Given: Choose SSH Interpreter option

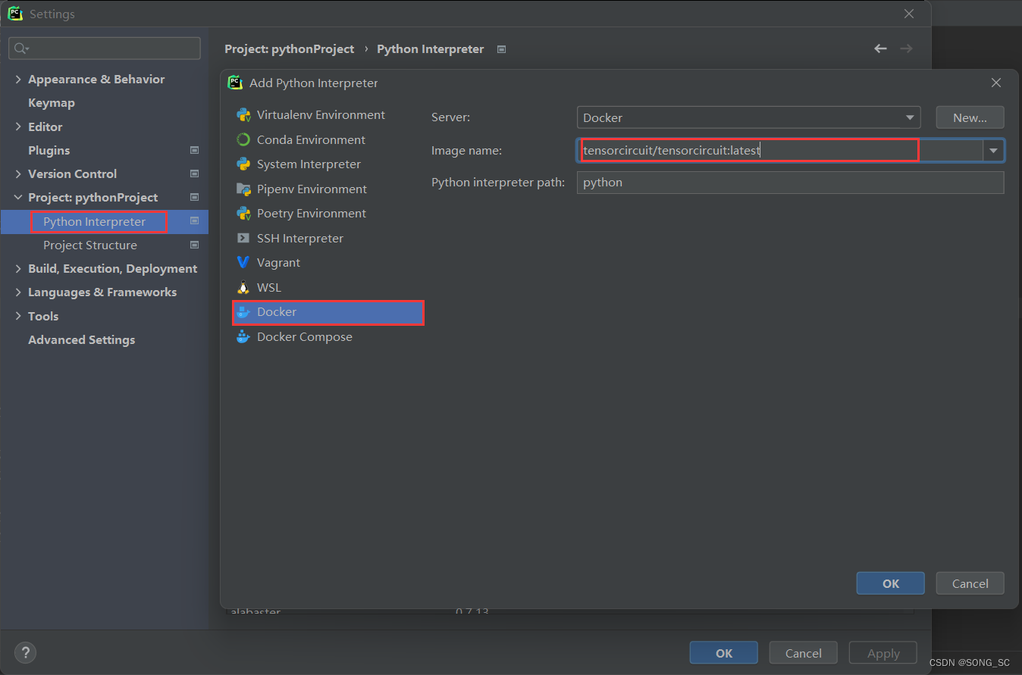Looking at the screenshot, I should [x=298, y=238].
